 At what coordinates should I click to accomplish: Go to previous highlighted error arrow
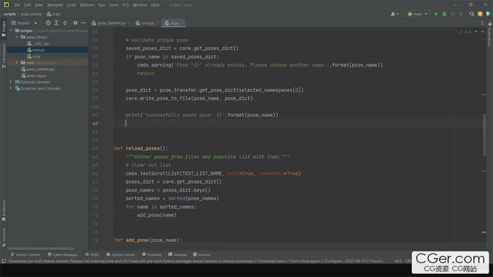(x=476, y=32)
